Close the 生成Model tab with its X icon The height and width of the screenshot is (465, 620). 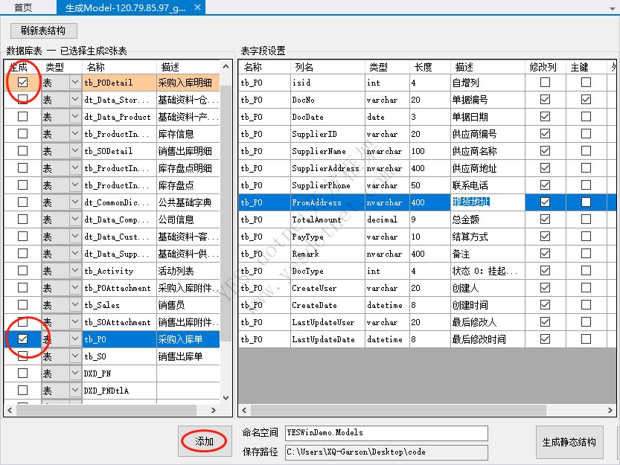click(x=197, y=7)
